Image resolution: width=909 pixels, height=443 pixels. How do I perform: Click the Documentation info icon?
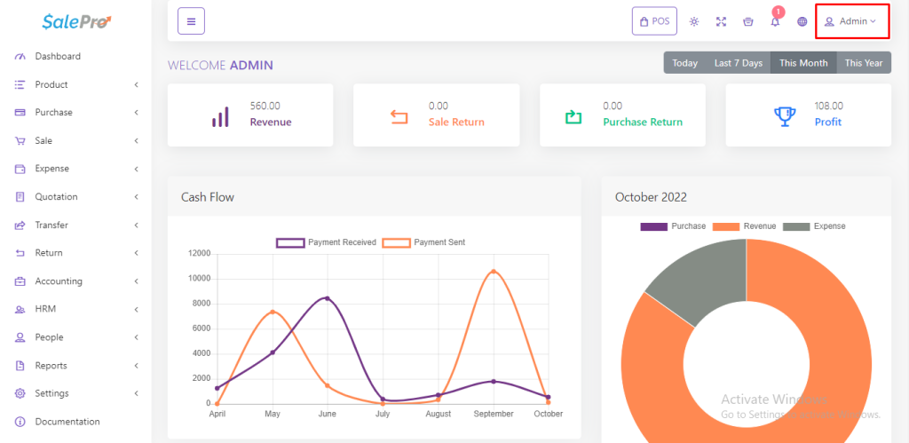20,422
